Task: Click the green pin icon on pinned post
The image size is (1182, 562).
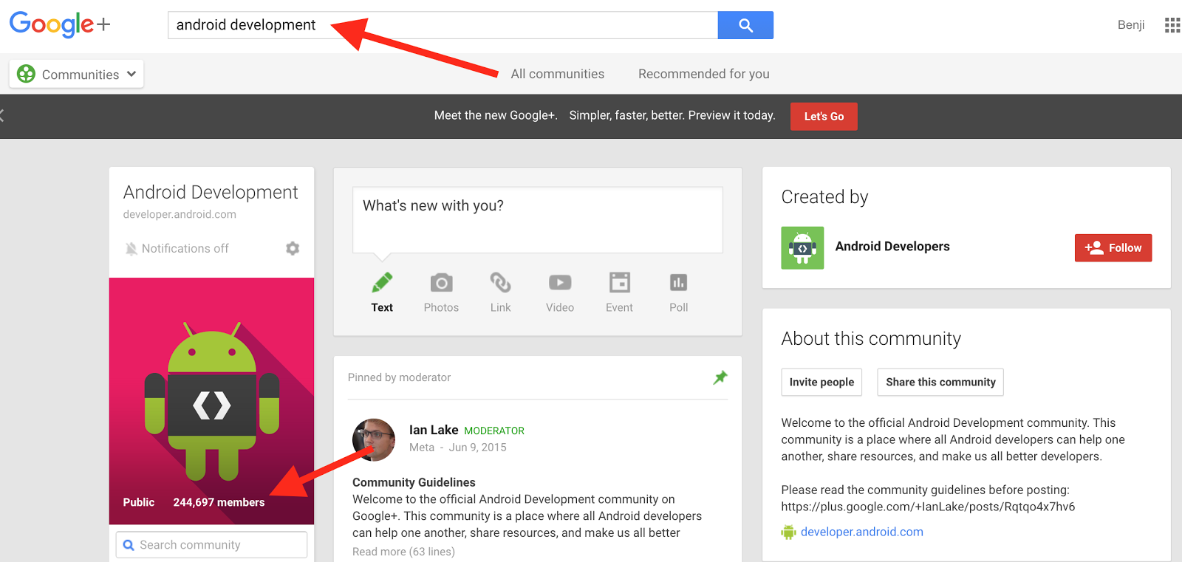Action: click(720, 377)
